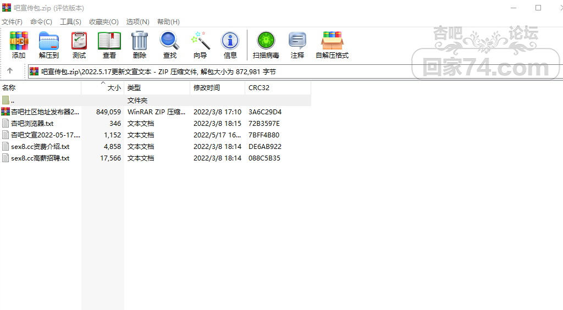Click CRC32 value 7BFF4B80

pos(264,135)
